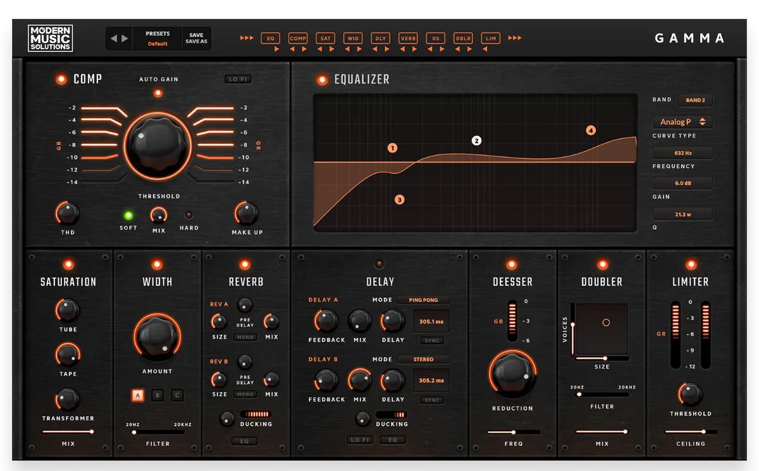Open the LIM module in the chain
Screen dimensions: 759x471
491,38
